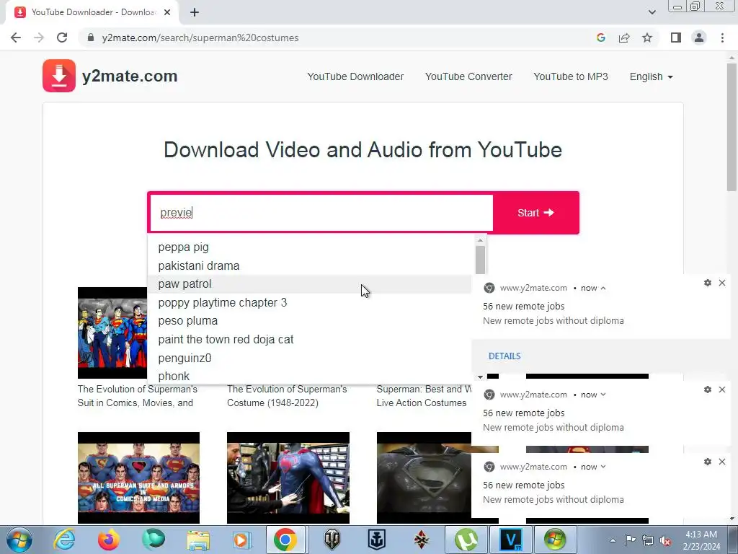The width and height of the screenshot is (738, 554).
Task: Click the Google icon in address bar
Action: [600, 38]
